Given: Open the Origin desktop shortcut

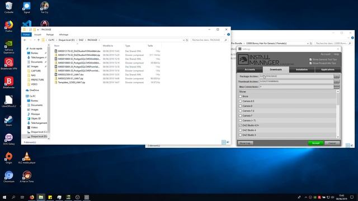Looking at the screenshot, I should coord(9,158).
